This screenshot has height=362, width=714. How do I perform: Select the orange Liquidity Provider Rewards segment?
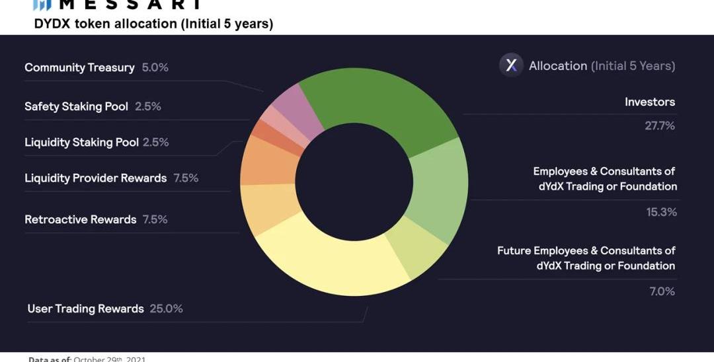(x=268, y=162)
